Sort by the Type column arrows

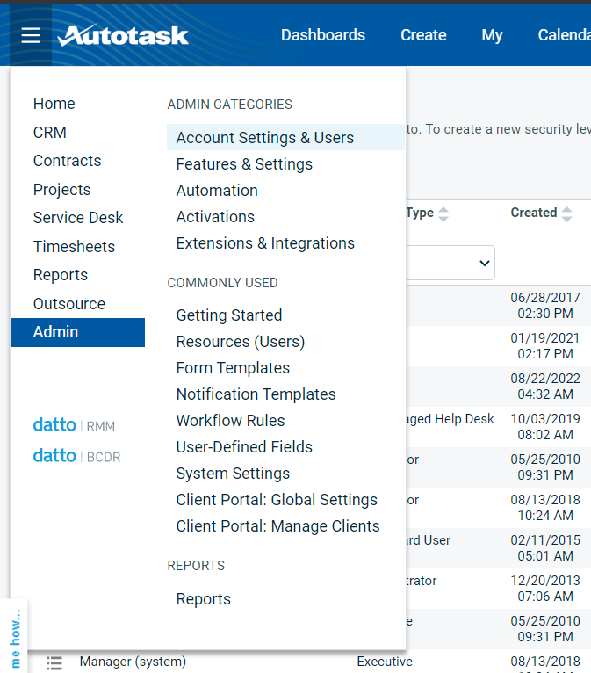[443, 213]
